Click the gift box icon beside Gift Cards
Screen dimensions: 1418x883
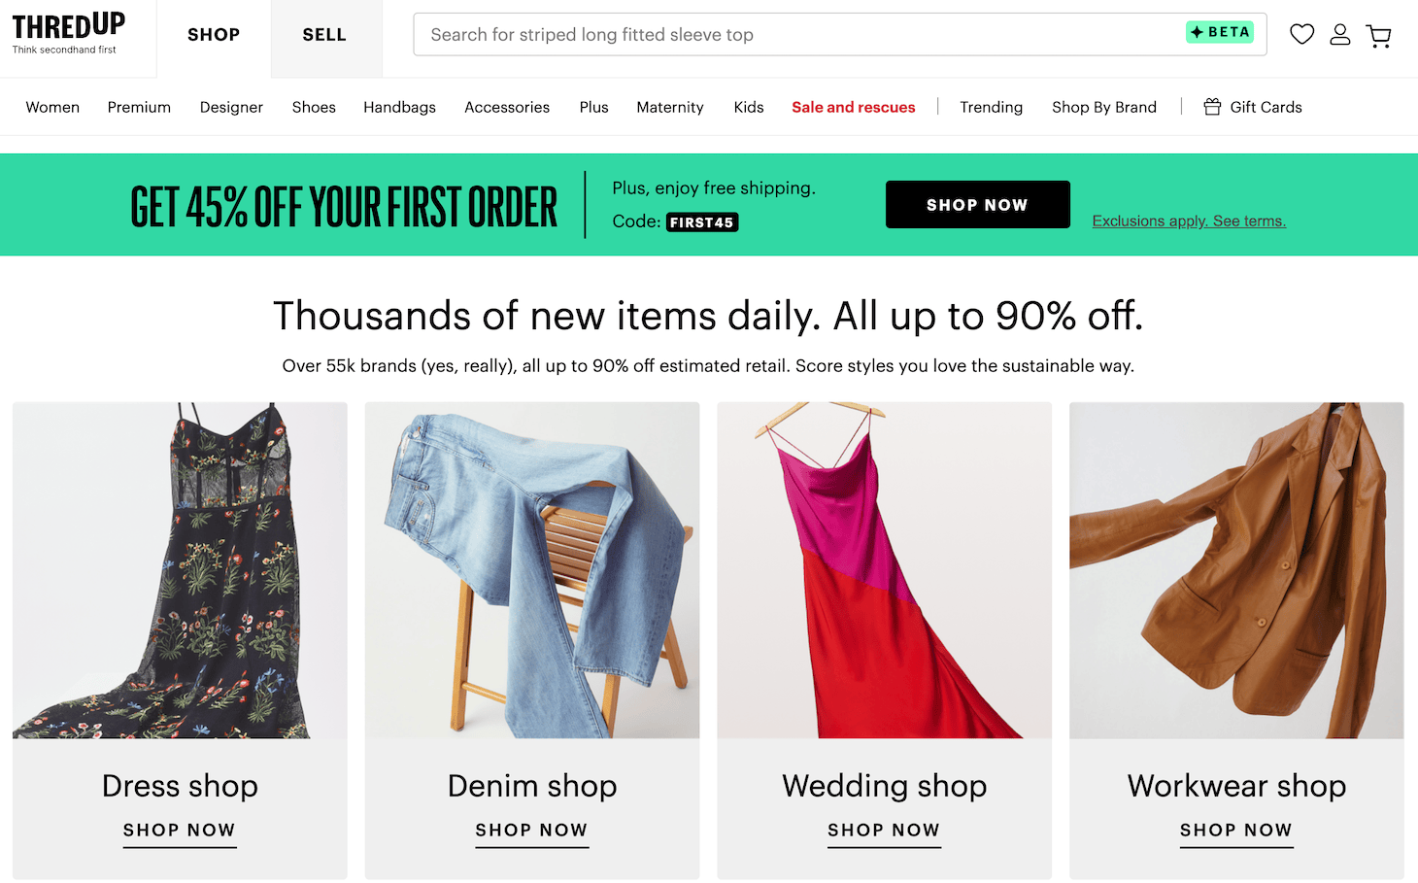(x=1211, y=107)
